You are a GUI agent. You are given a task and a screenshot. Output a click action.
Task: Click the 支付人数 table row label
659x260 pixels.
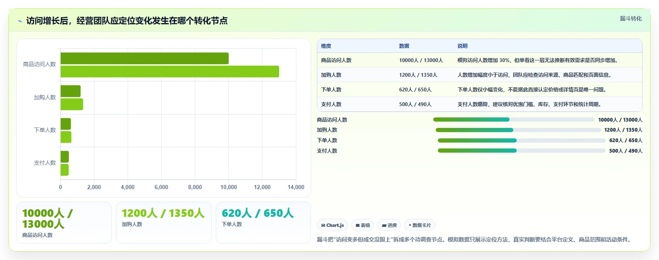[x=331, y=104]
